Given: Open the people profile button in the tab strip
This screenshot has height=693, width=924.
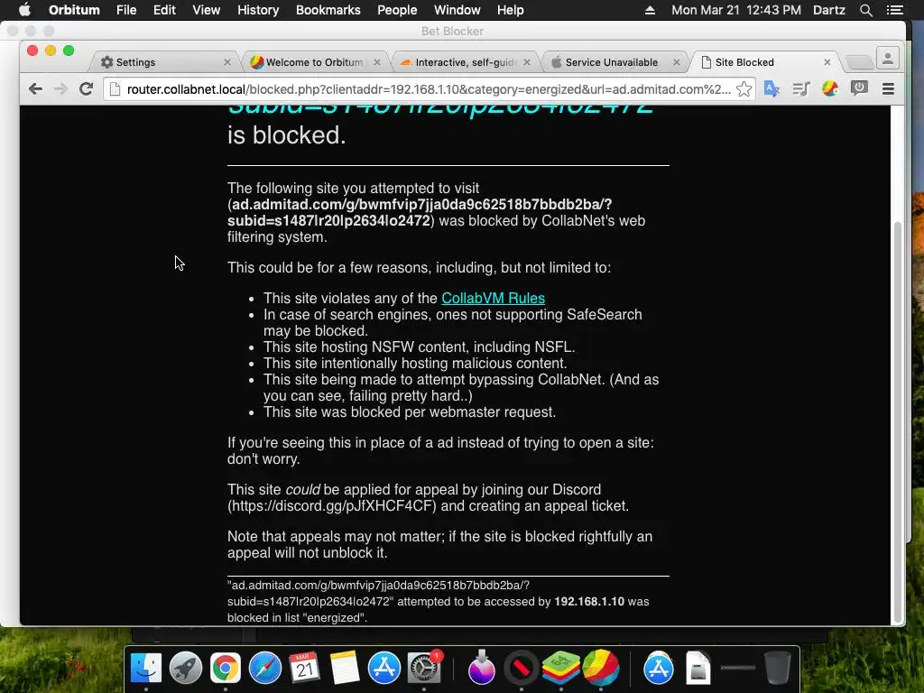Looking at the screenshot, I should (888, 59).
